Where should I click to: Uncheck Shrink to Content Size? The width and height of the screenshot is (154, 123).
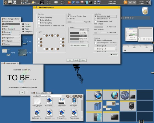point(69,16)
